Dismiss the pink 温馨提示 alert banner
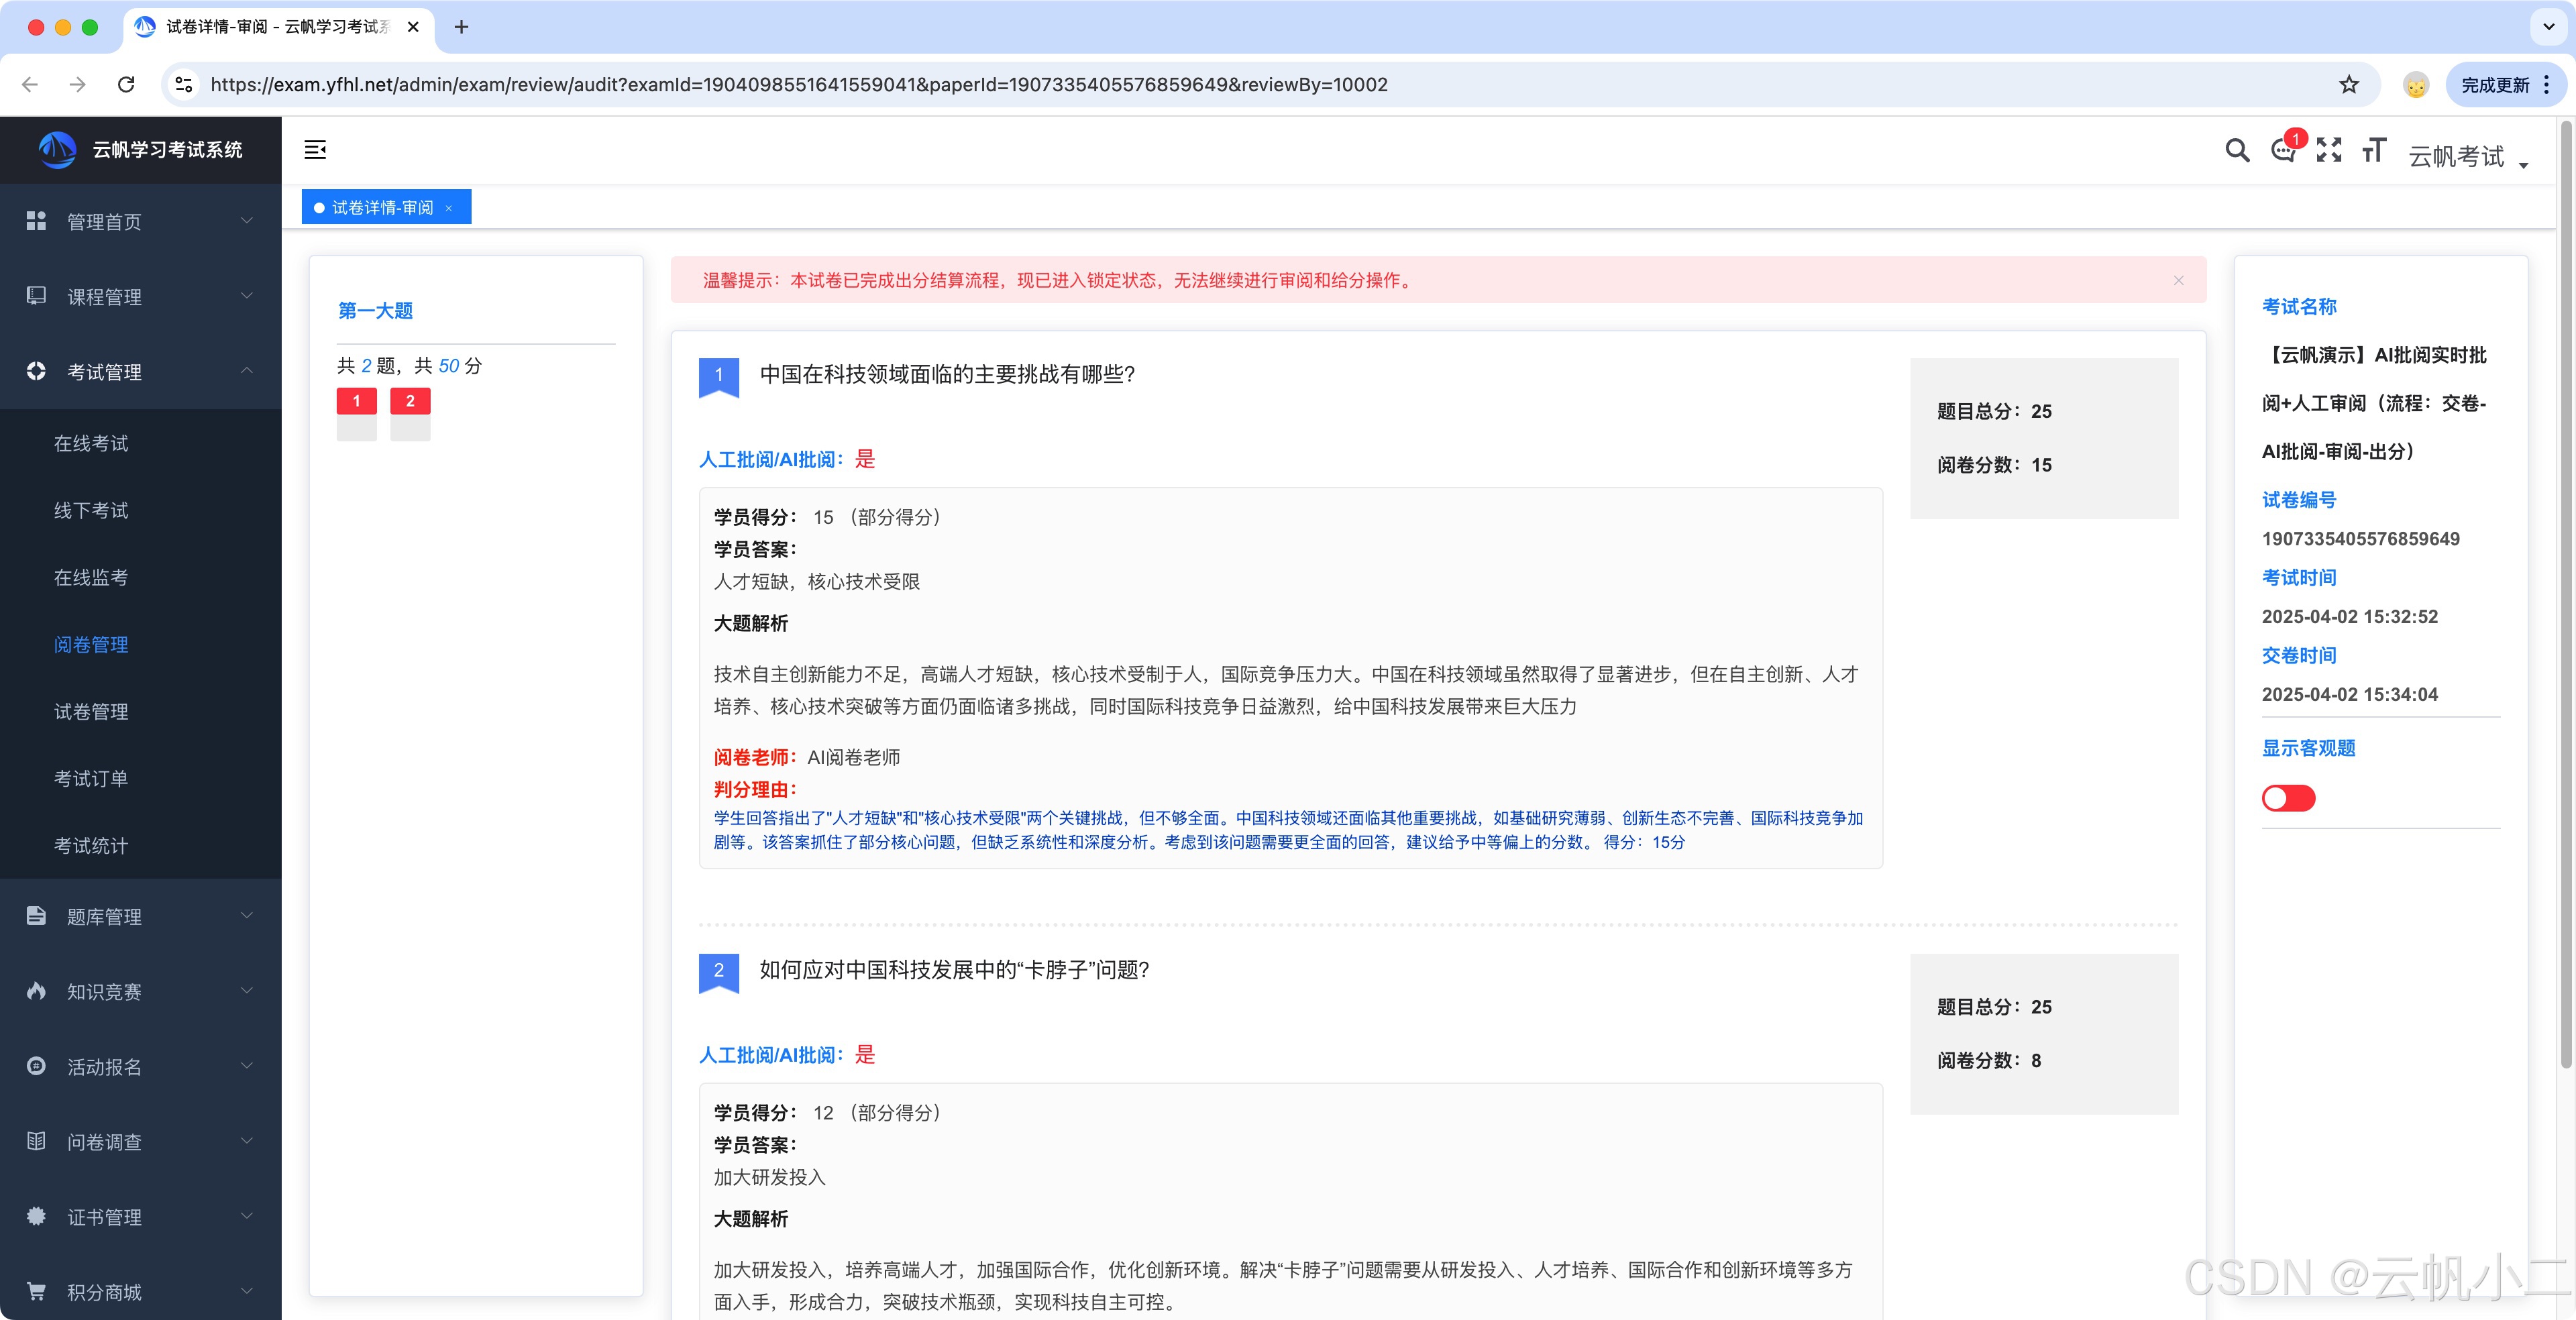2576x1320 pixels. coord(2178,281)
